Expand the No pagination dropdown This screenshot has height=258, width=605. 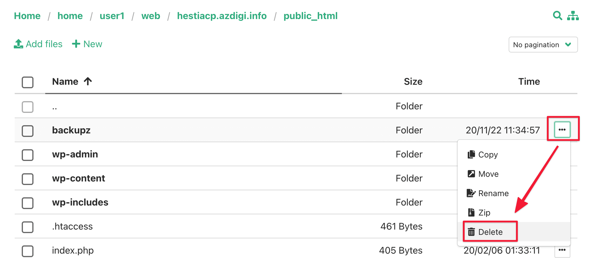point(543,45)
